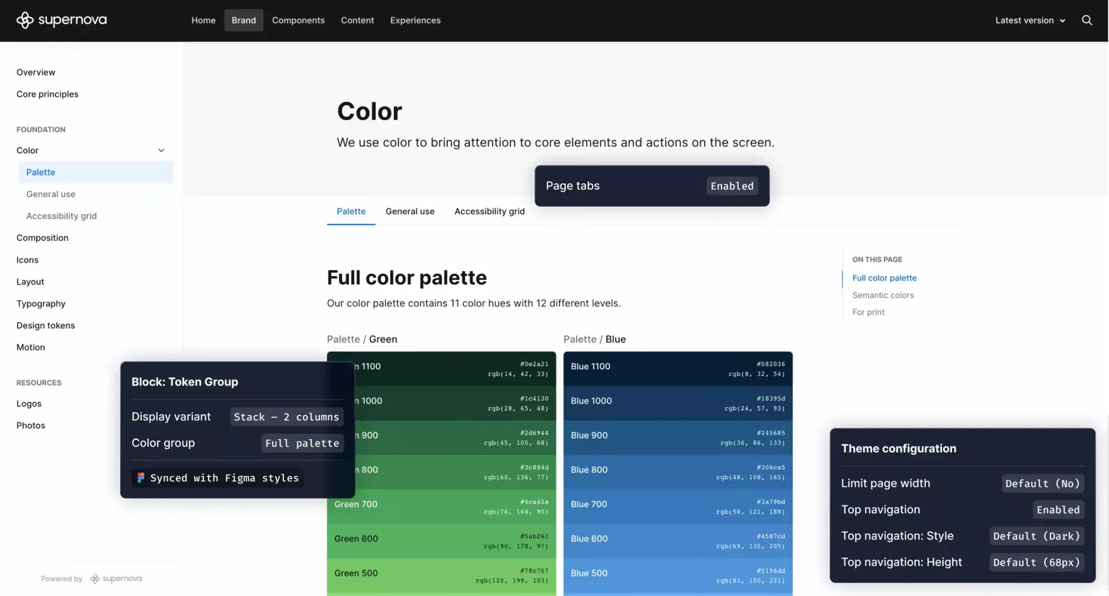
Task: Toggle the Page tabs Enabled badge
Action: [732, 186]
